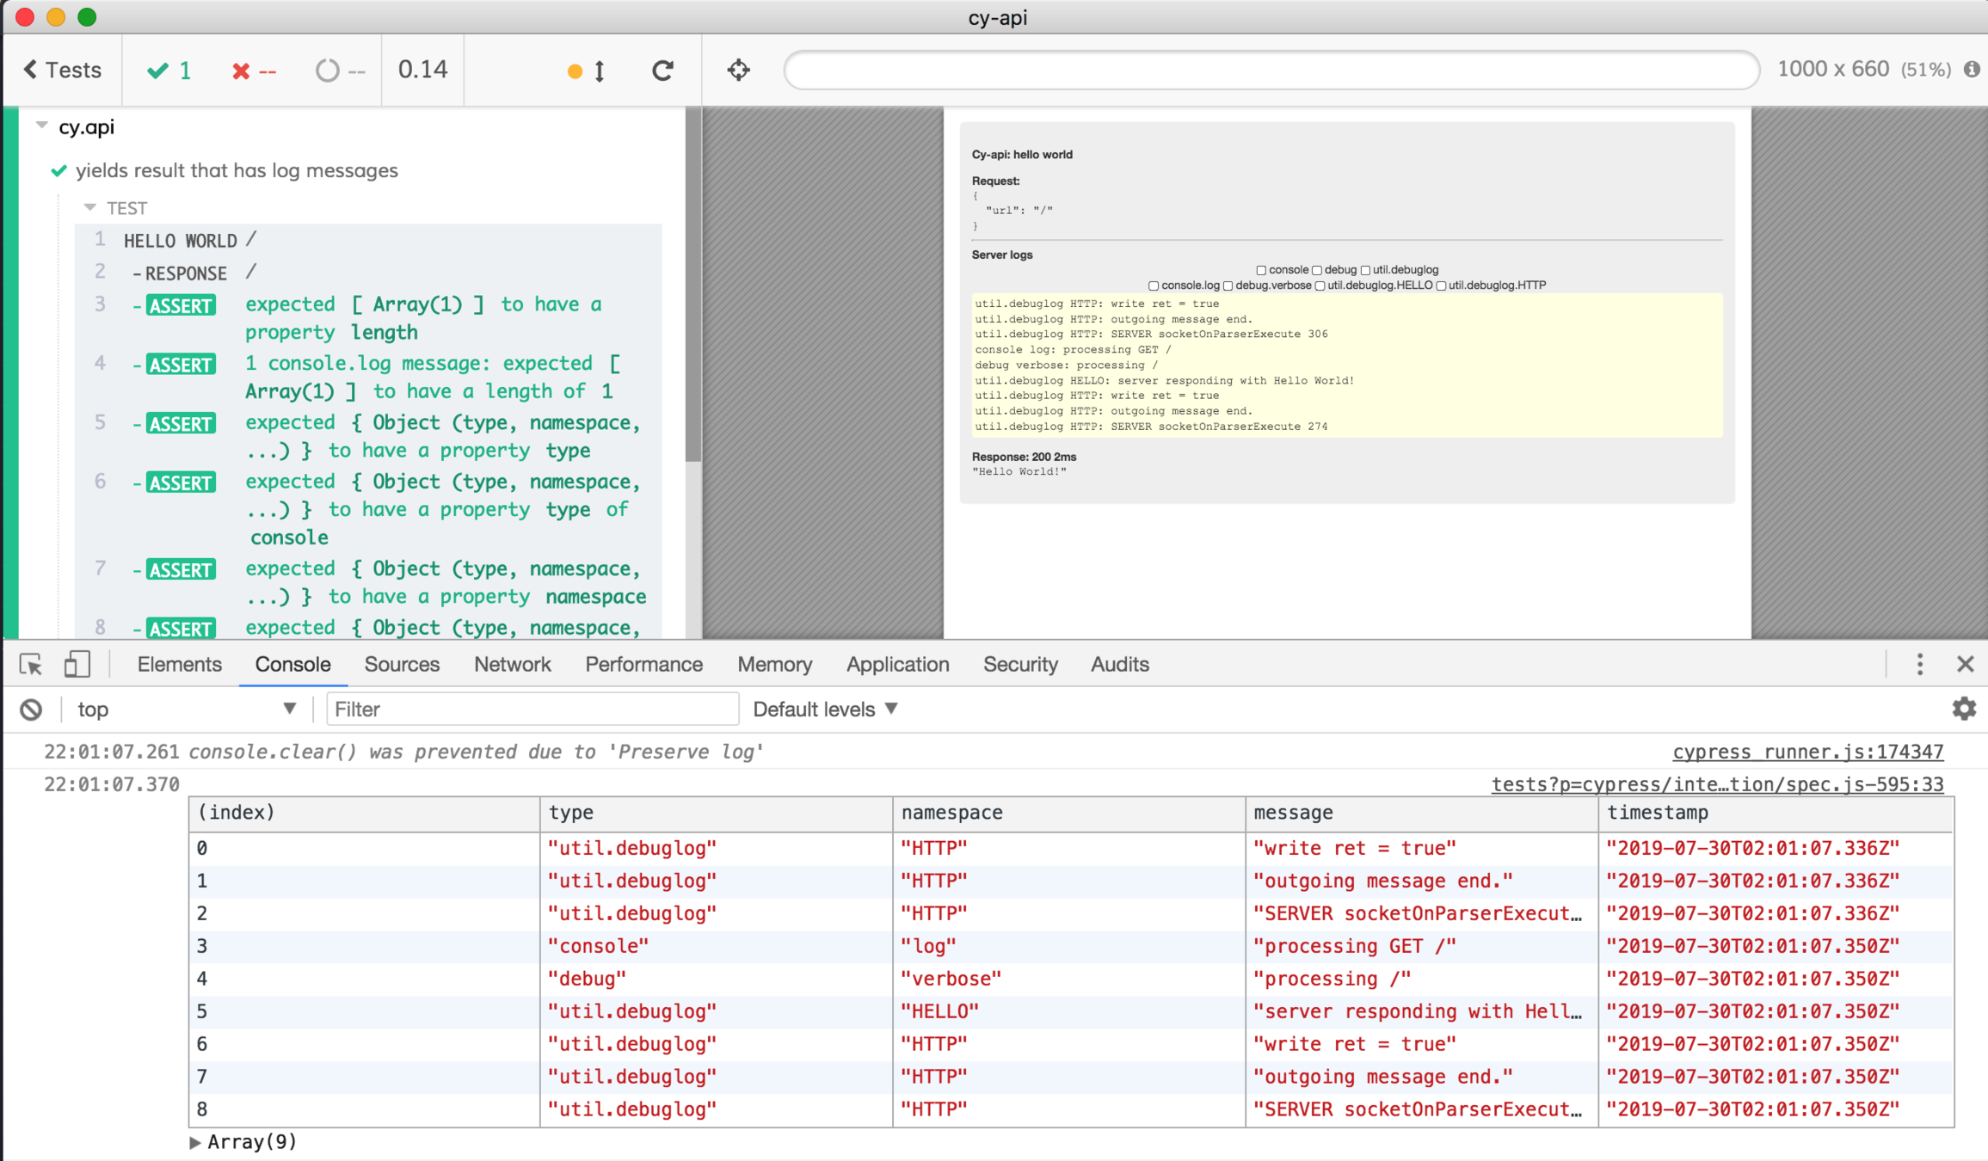The image size is (1988, 1161).
Task: Open the DevTools three-dot menu
Action: click(x=1919, y=665)
